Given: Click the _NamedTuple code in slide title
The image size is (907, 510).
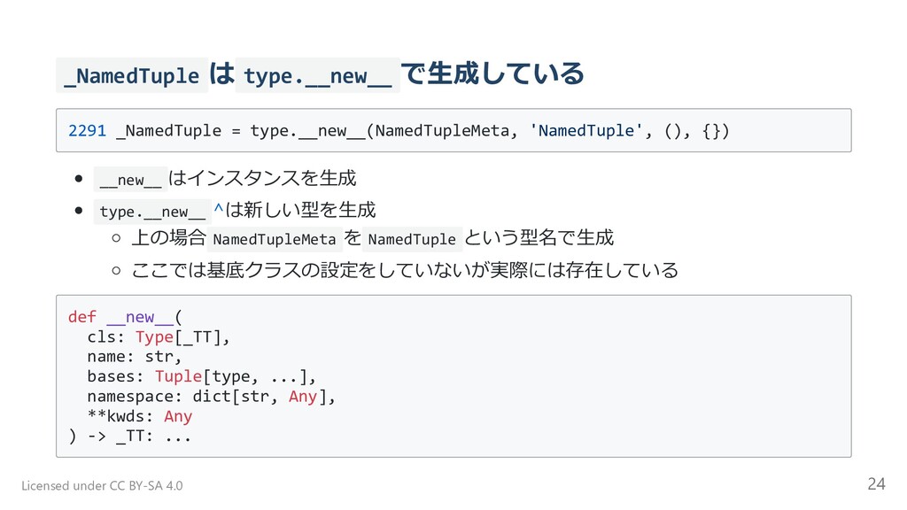Looking at the screenshot, I should (132, 76).
